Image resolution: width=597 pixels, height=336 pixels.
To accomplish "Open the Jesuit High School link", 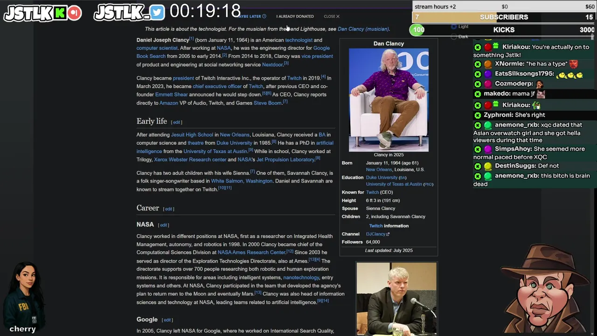I will (192, 135).
